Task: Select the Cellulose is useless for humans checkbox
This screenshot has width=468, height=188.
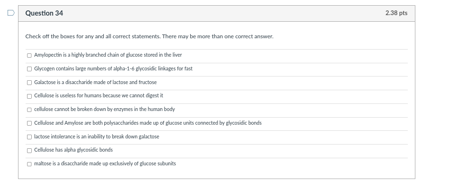Action: click(x=29, y=96)
